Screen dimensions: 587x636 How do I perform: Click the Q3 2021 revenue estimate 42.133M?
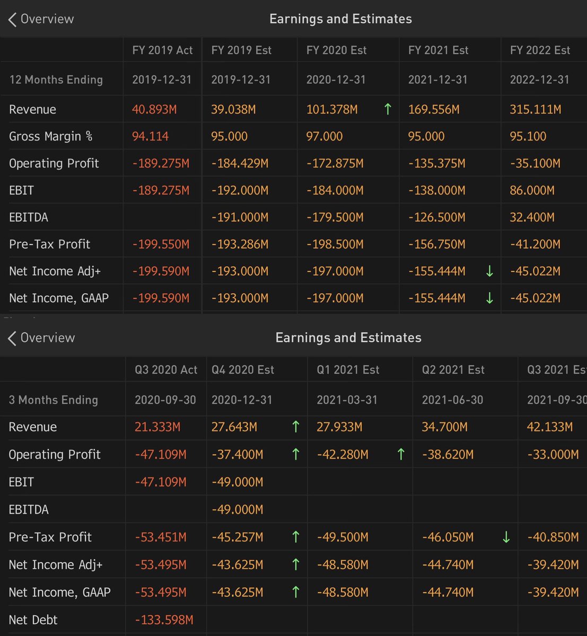click(550, 427)
